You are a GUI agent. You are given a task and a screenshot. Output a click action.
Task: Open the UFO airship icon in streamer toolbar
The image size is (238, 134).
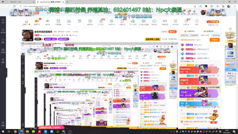click(x=143, y=21)
